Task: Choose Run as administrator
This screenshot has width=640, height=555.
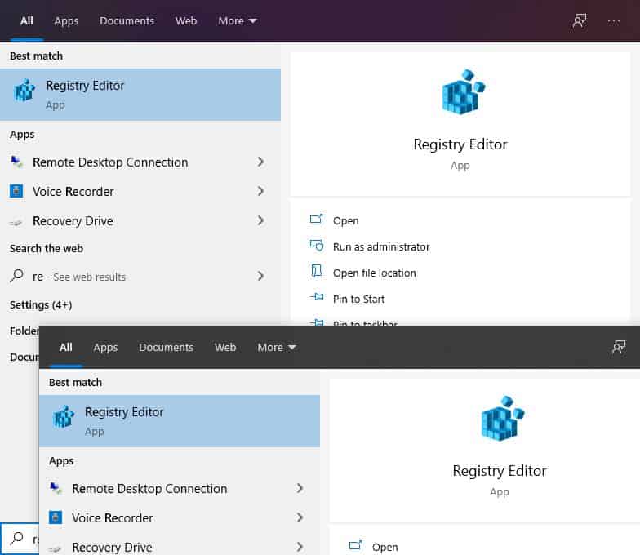Action: [381, 246]
